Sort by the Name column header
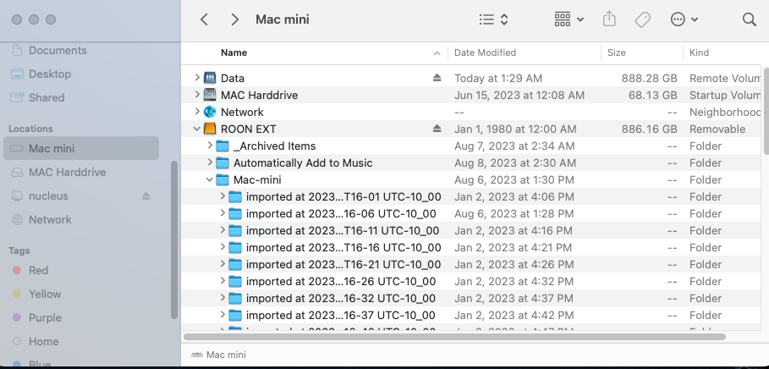Image resolution: width=769 pixels, height=369 pixels. click(x=234, y=52)
